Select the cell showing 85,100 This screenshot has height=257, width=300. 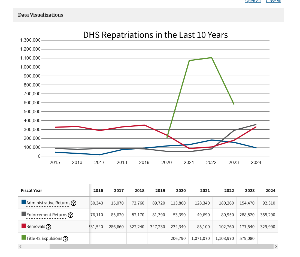201,227
